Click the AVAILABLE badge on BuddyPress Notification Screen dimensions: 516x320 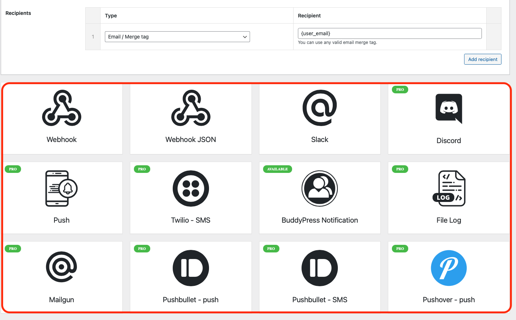click(x=277, y=169)
